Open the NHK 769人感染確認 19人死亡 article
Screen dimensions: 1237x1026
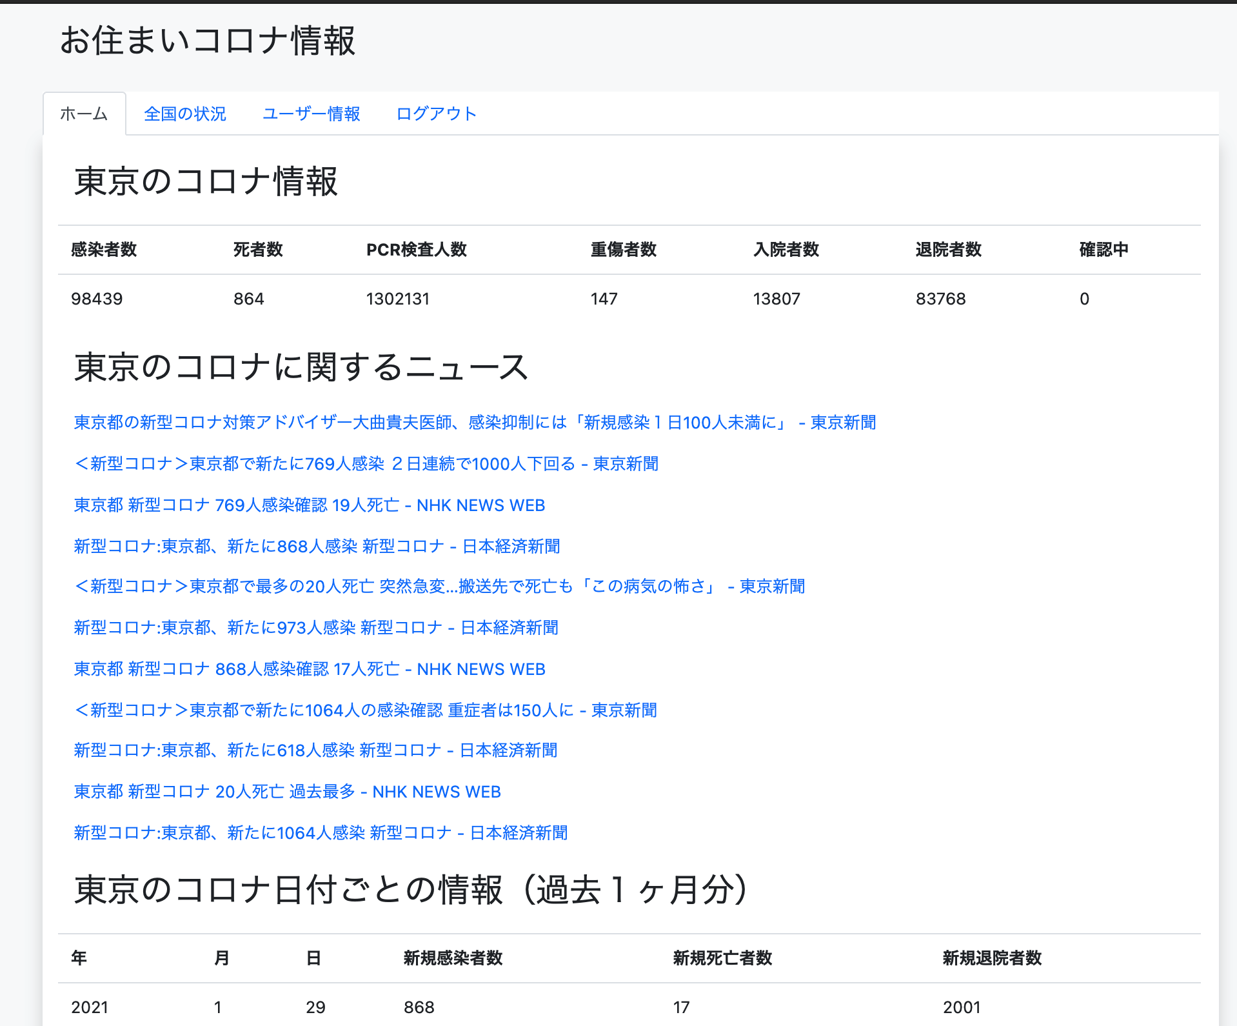tap(309, 505)
